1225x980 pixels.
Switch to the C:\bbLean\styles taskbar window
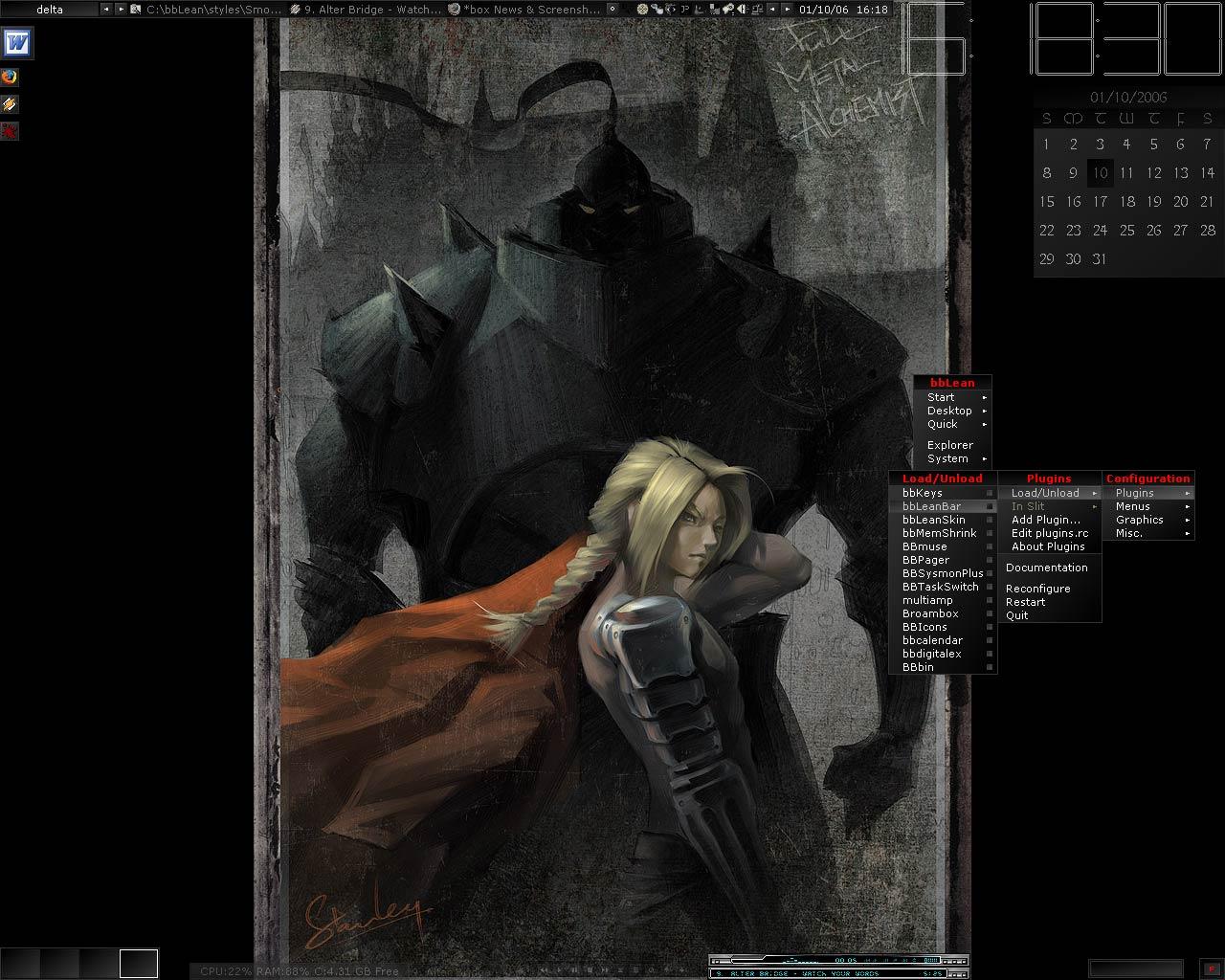(x=207, y=10)
